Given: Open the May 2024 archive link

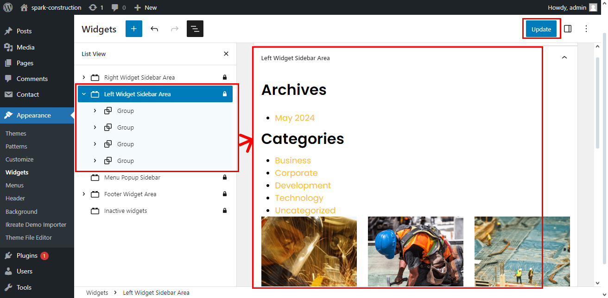Looking at the screenshot, I should [x=294, y=118].
